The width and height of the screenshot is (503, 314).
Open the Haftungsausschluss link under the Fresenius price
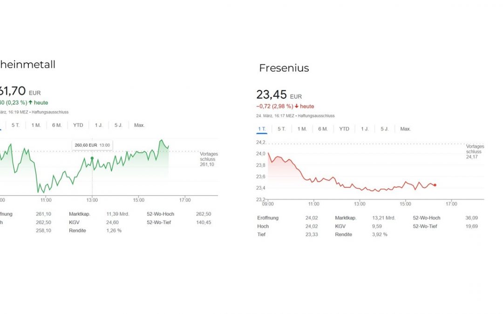tap(316, 116)
